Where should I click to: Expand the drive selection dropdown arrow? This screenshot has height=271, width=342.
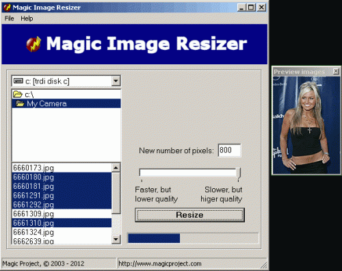tap(116, 81)
